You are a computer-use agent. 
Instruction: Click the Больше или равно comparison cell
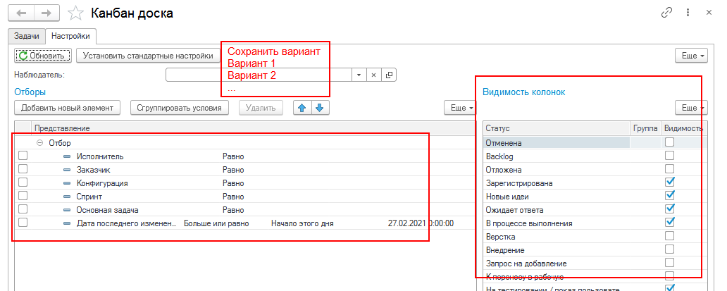click(x=216, y=223)
